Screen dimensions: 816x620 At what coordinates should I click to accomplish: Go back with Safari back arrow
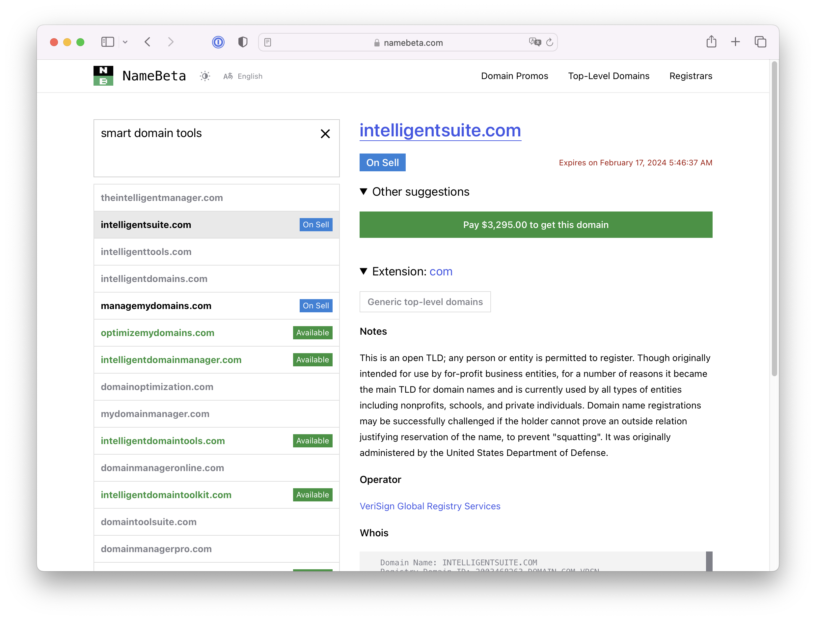(148, 42)
